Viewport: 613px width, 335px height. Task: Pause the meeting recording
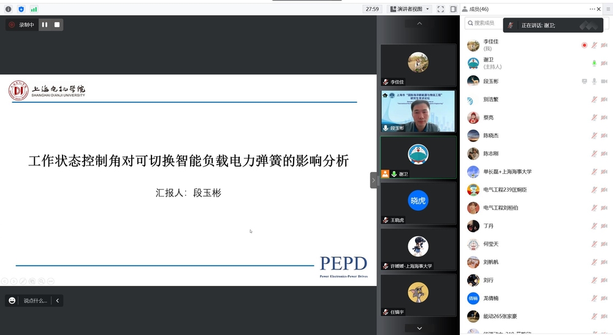coord(44,24)
